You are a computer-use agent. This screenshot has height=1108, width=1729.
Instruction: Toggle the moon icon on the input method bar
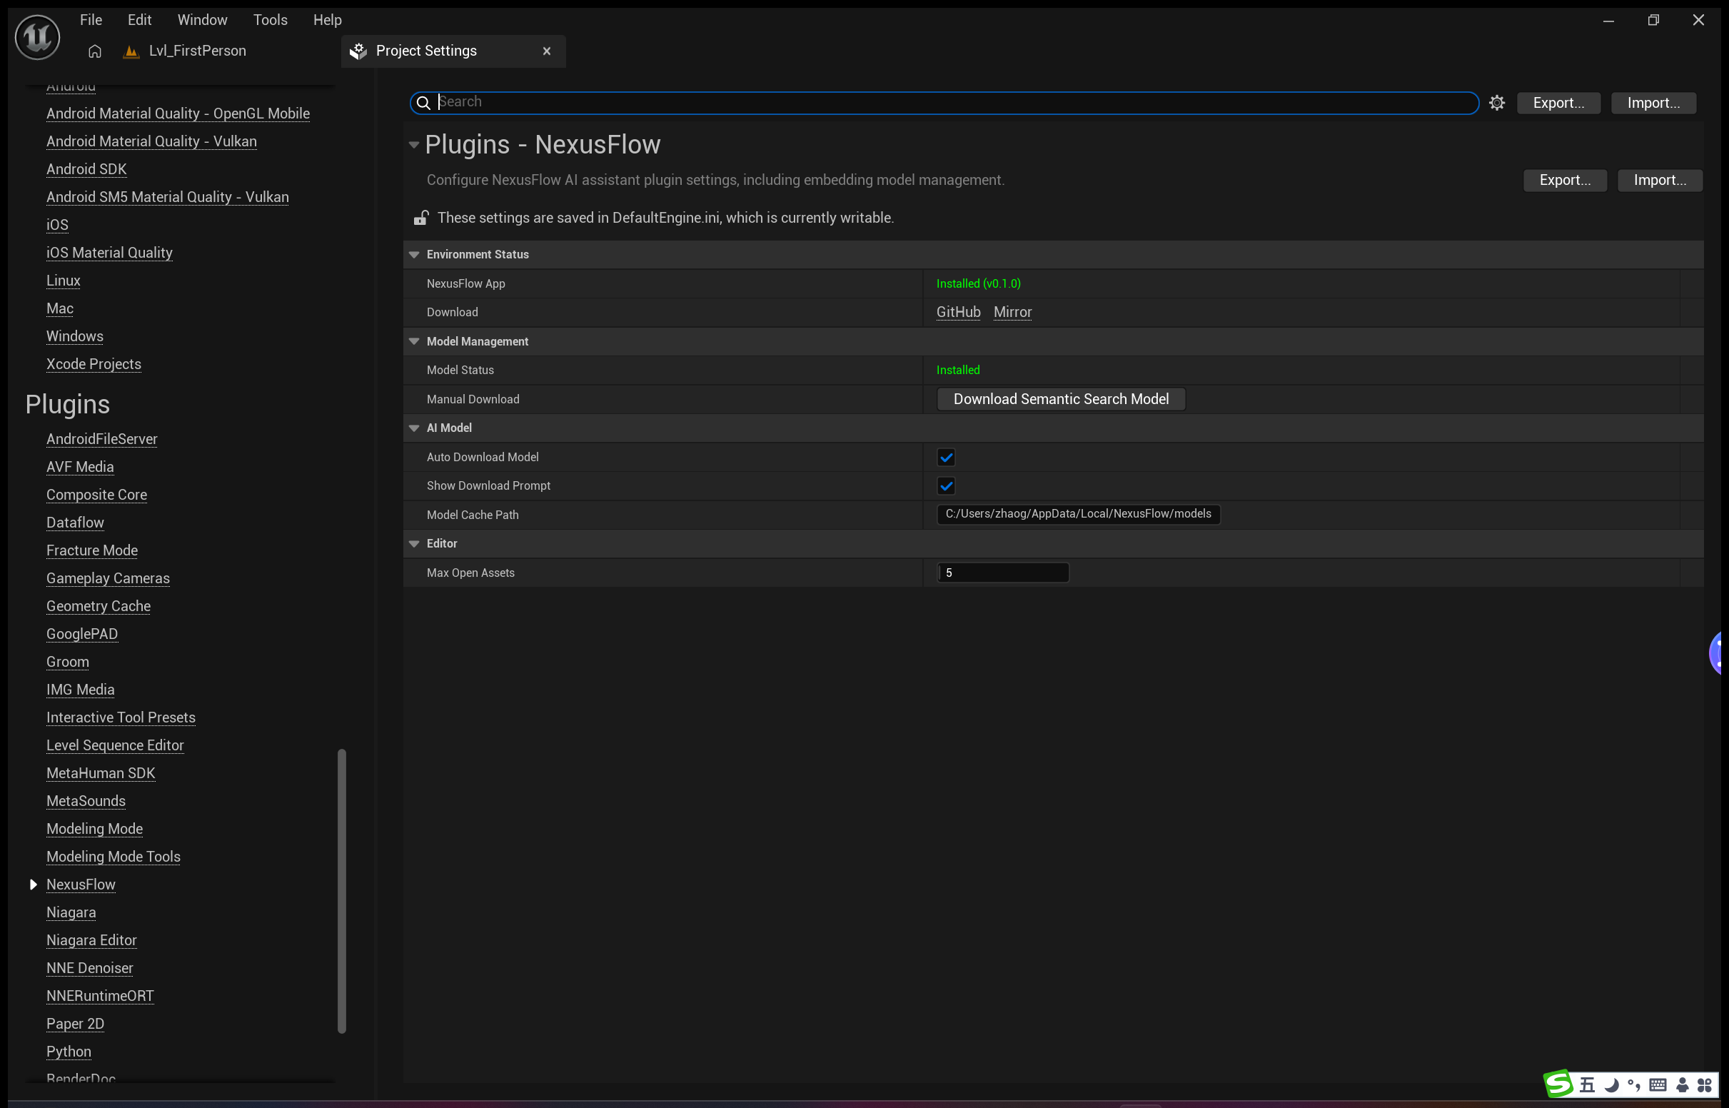[1611, 1085]
